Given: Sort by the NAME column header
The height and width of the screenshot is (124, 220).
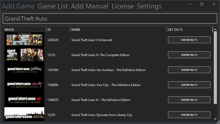Looking at the screenshot, I should click(x=76, y=30).
